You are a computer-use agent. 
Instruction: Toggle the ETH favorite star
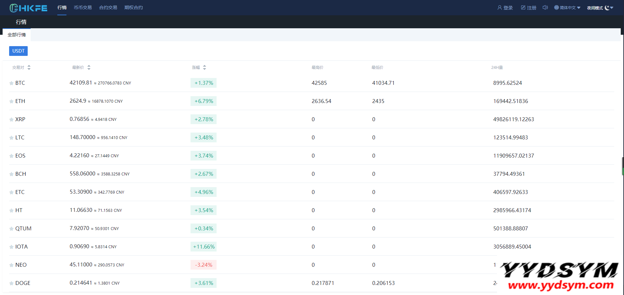pyautogui.click(x=11, y=101)
